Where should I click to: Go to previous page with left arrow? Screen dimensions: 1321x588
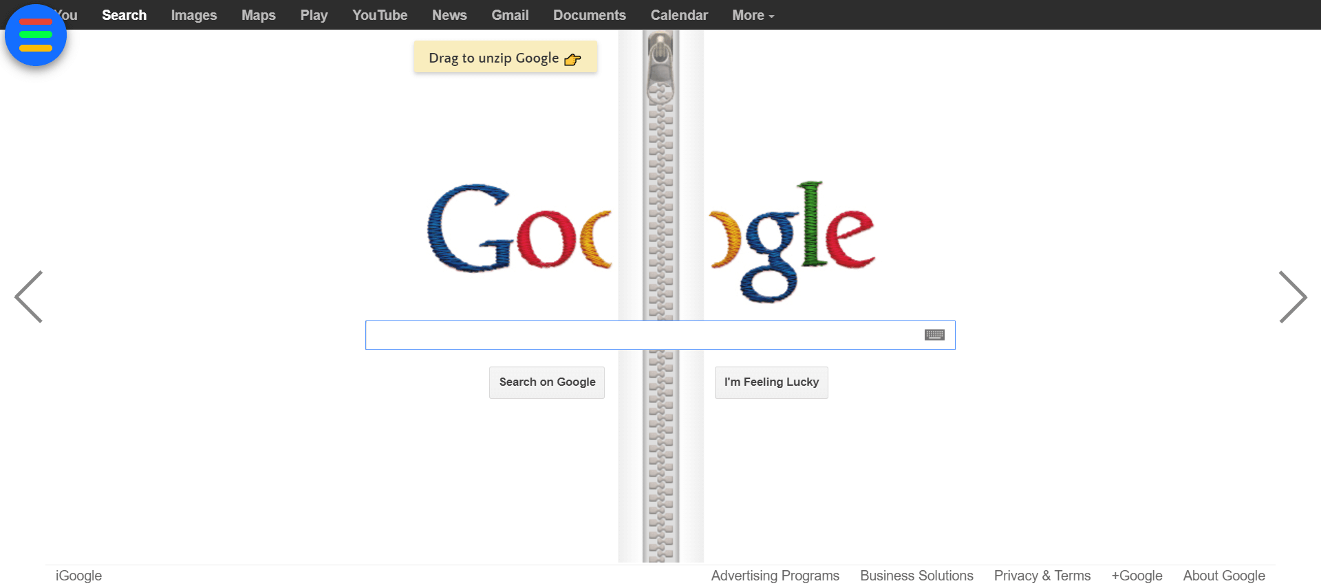29,296
